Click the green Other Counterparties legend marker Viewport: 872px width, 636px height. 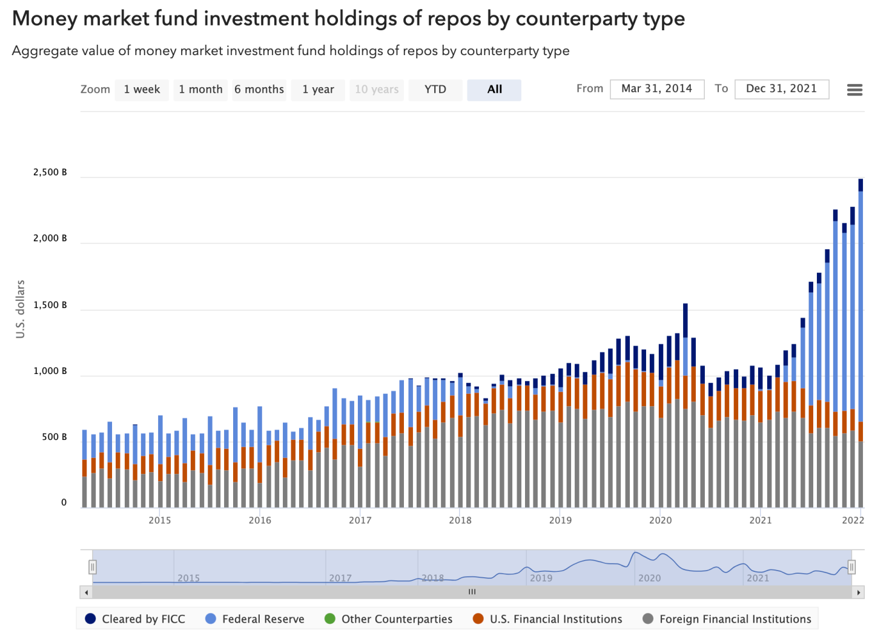click(x=330, y=618)
